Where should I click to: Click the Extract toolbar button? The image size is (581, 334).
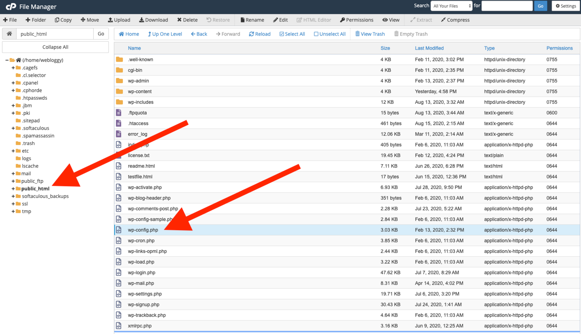click(421, 20)
